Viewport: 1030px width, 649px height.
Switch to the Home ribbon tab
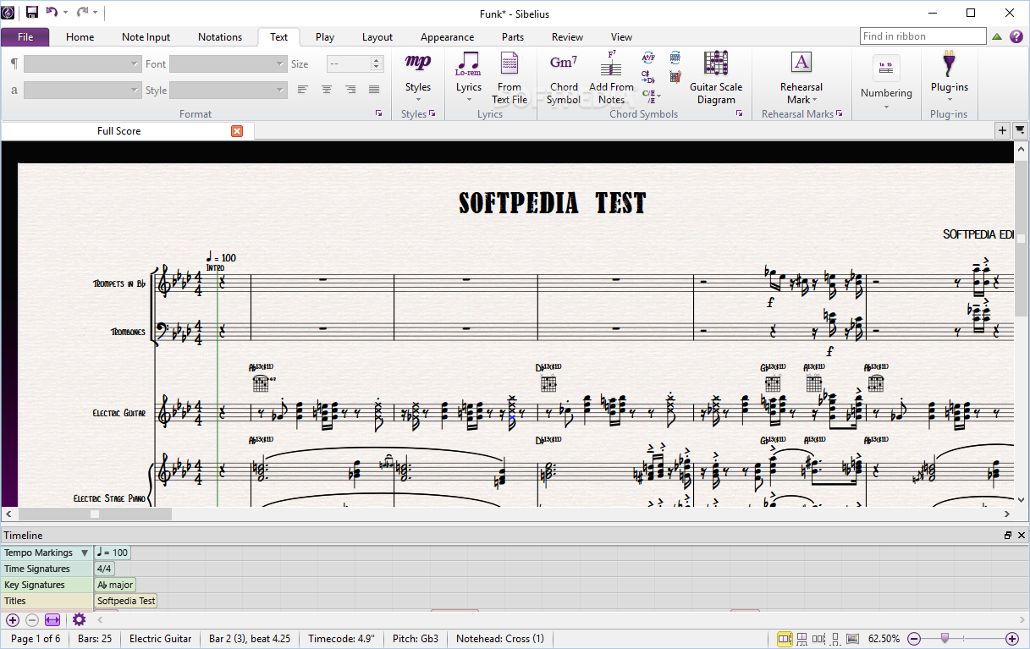click(x=80, y=36)
